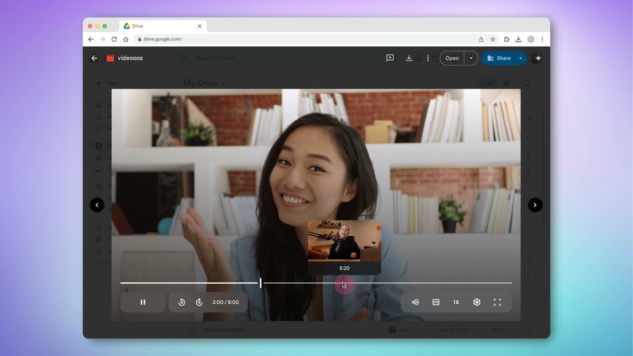Expand the Share options arrow

521,58
